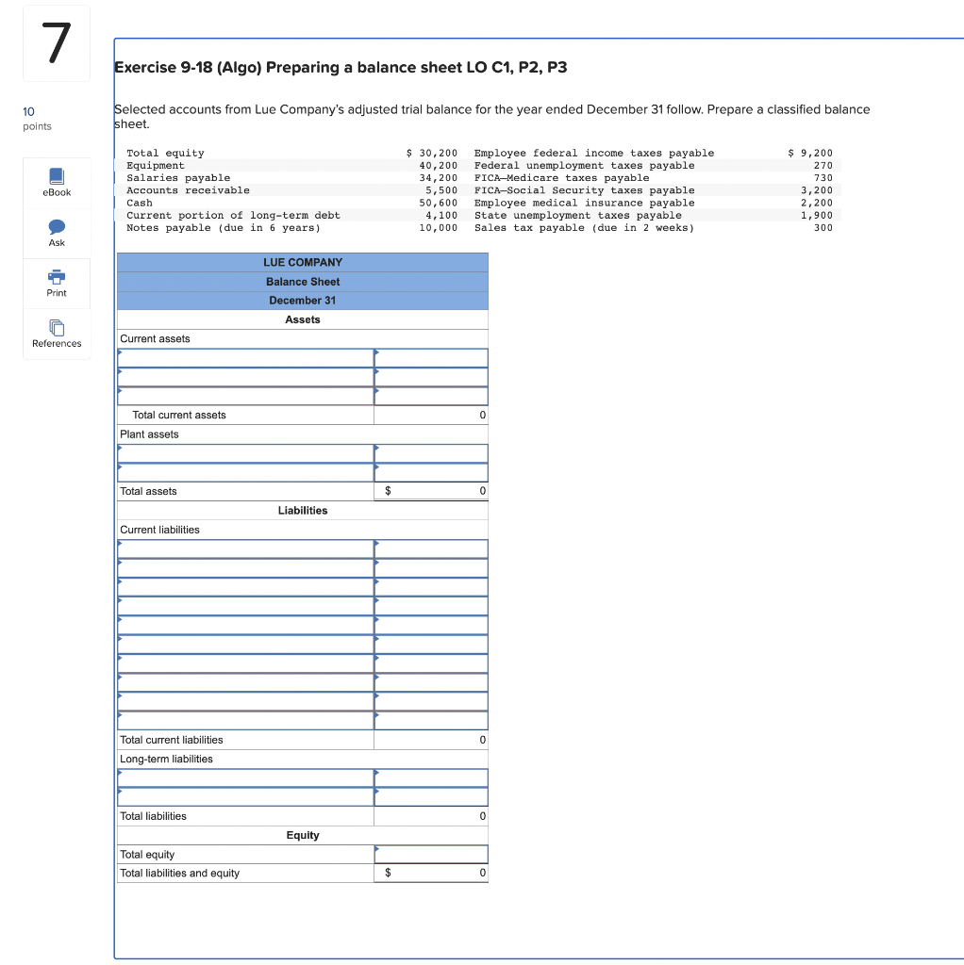964x965 pixels.
Task: Expand the third Current assets account dropdown
Action: pos(244,395)
